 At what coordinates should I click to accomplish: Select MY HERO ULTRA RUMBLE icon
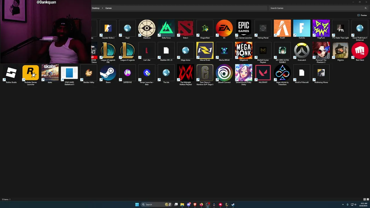click(x=282, y=53)
